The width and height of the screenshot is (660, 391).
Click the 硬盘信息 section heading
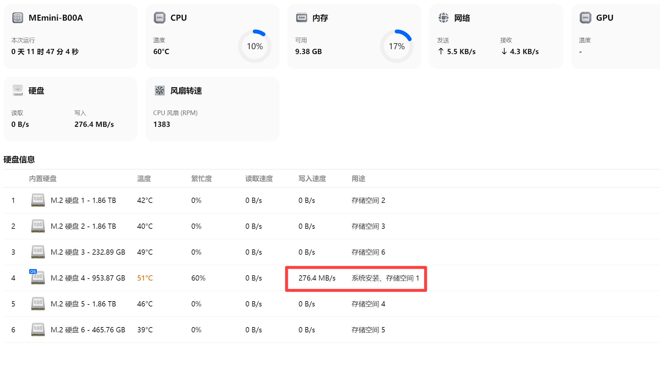click(x=19, y=160)
